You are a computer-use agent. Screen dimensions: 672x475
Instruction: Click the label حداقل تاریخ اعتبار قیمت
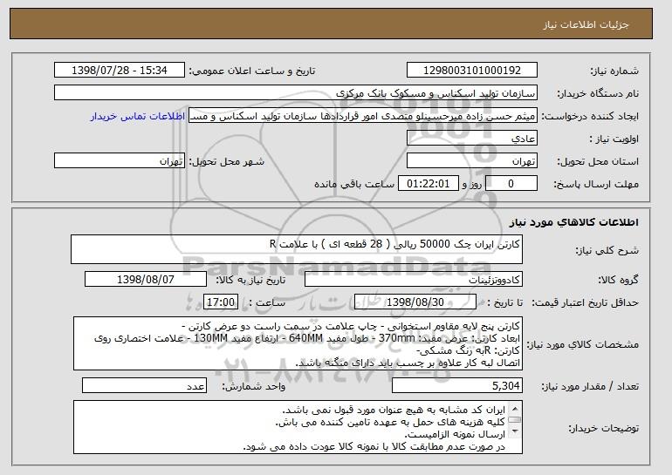[585, 303]
